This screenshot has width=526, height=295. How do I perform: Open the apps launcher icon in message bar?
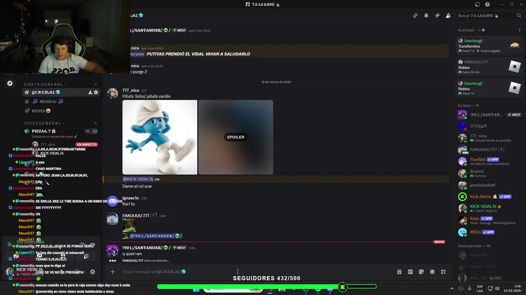443,272
